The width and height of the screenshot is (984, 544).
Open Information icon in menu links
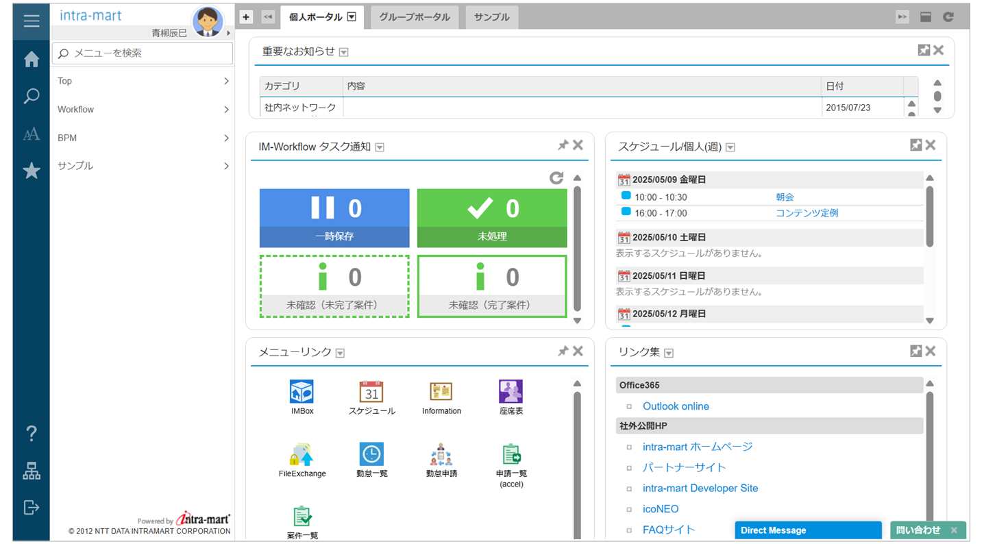click(x=441, y=393)
